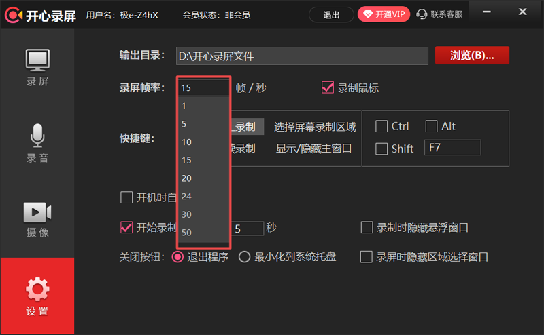Click the 用户名: 极e-Z4hX text
The image size is (544, 335).
click(122, 15)
